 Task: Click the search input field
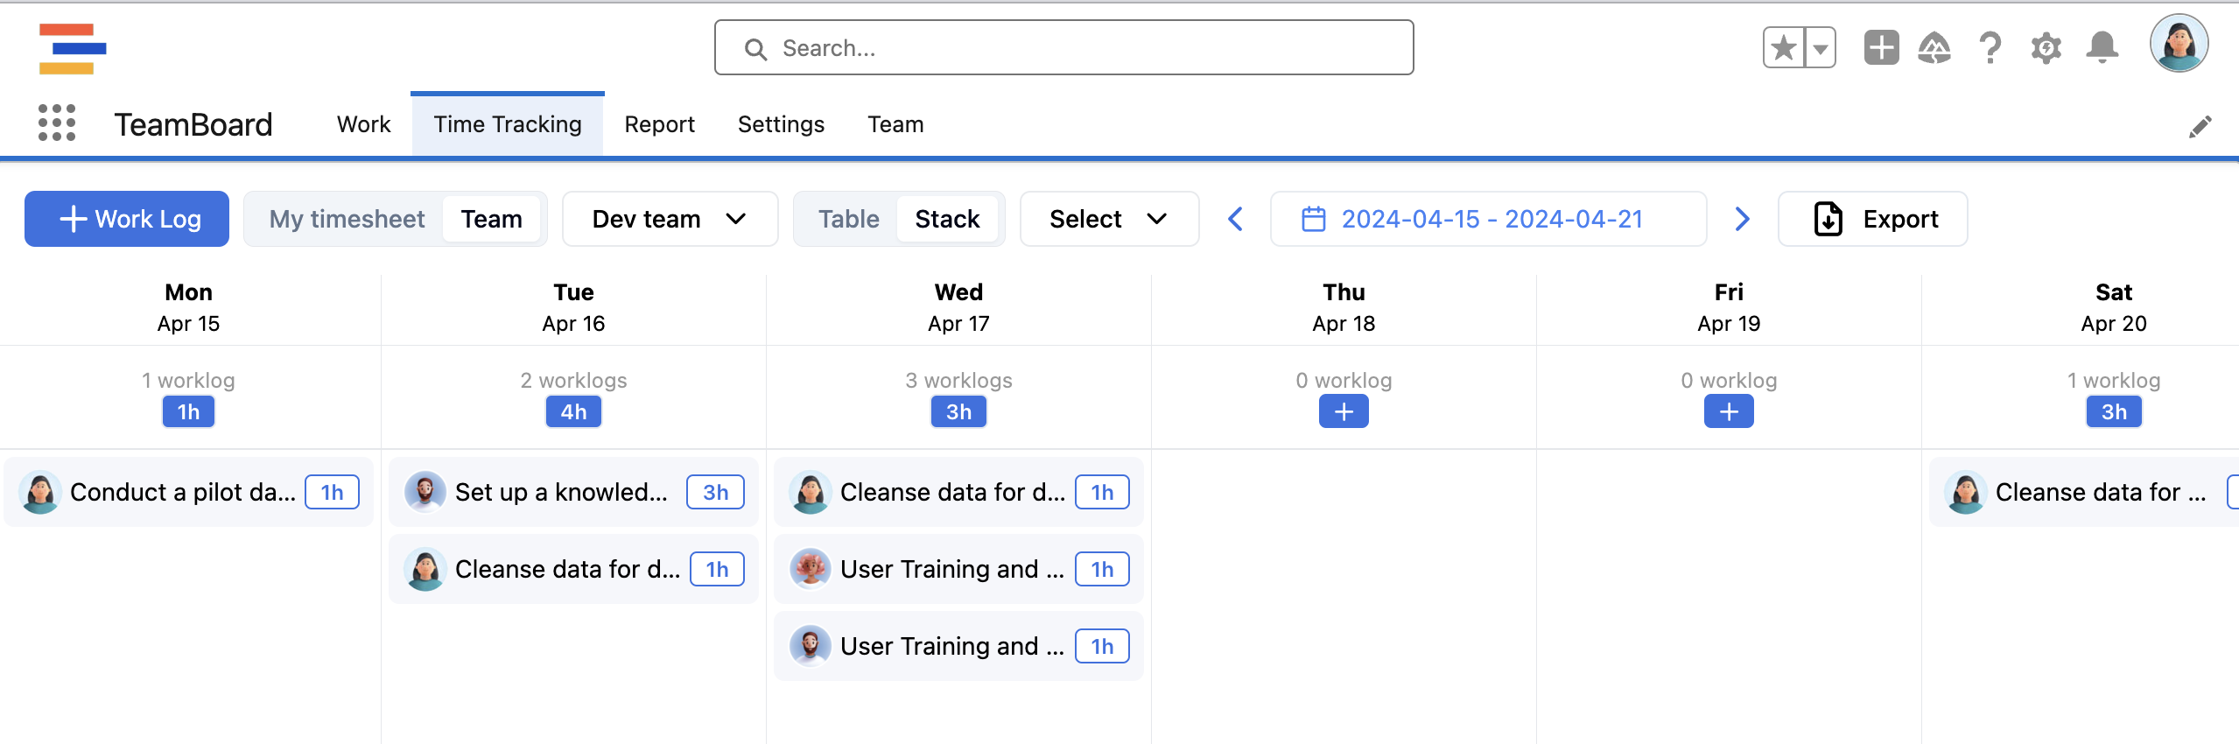click(1063, 48)
